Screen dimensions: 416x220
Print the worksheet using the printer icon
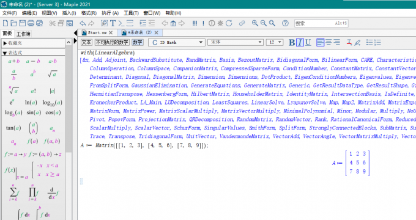tap(31, 23)
